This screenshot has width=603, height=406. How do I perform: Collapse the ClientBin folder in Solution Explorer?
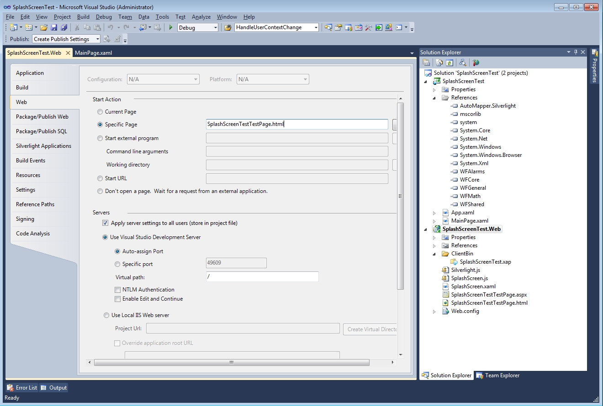tap(434, 254)
